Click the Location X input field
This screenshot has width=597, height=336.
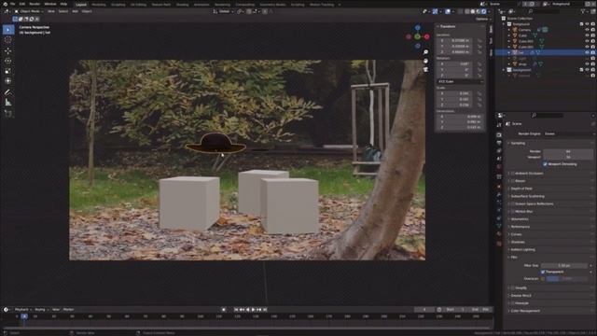coord(454,40)
